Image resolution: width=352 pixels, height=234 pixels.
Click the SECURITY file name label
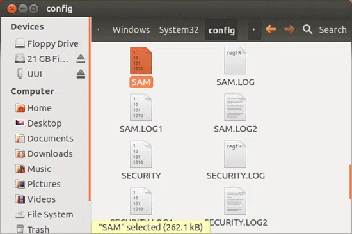(141, 176)
